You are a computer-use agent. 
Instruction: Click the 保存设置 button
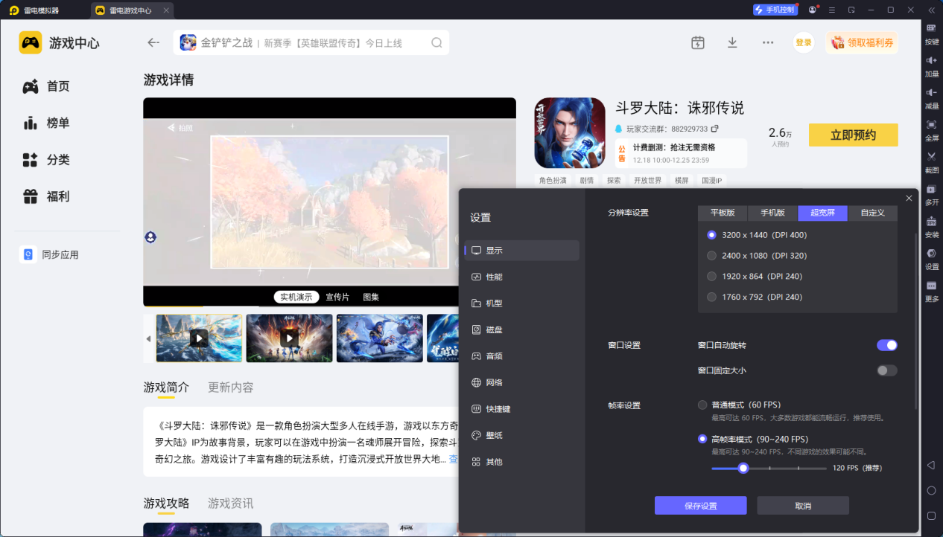coord(700,506)
